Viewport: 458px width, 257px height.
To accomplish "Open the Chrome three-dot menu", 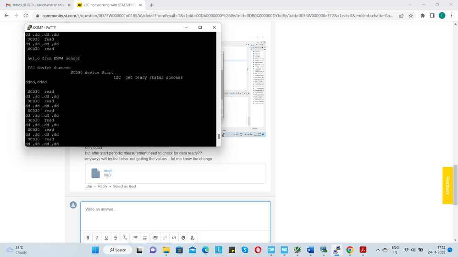I will [x=452, y=16].
